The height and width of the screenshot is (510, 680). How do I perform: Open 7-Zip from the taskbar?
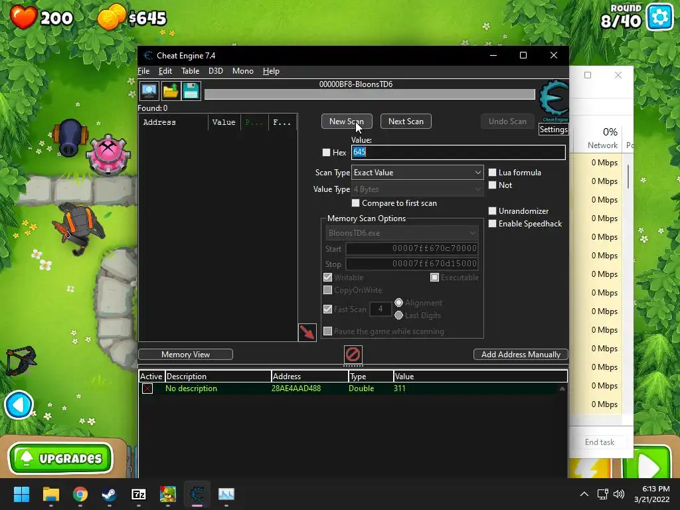[139, 494]
